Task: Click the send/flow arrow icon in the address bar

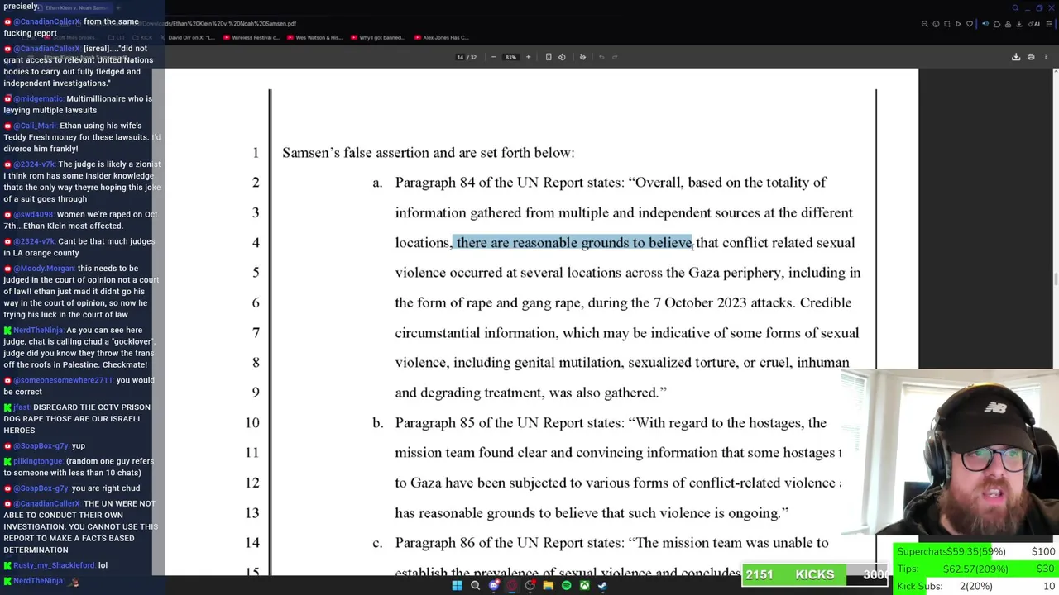Action: 958,24
